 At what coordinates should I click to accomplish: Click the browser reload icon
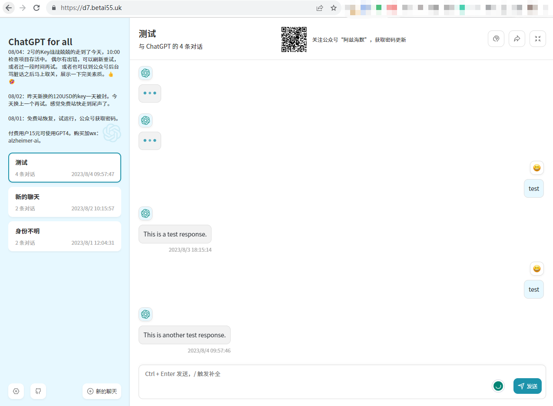click(x=36, y=8)
